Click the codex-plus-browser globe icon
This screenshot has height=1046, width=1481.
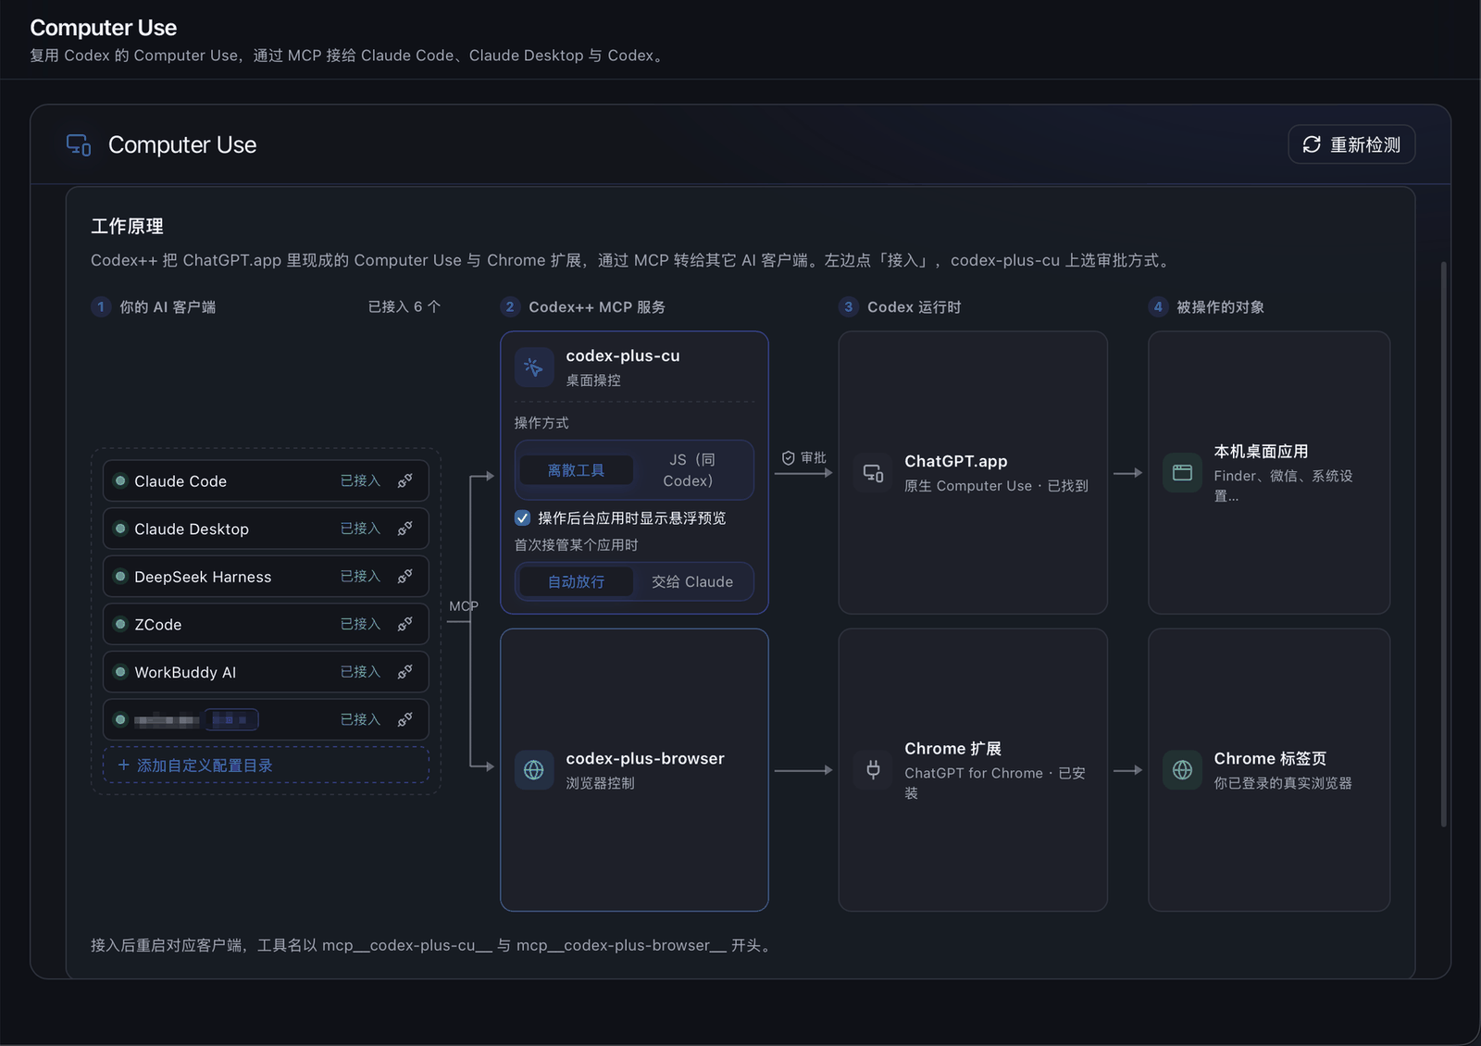[x=534, y=770]
